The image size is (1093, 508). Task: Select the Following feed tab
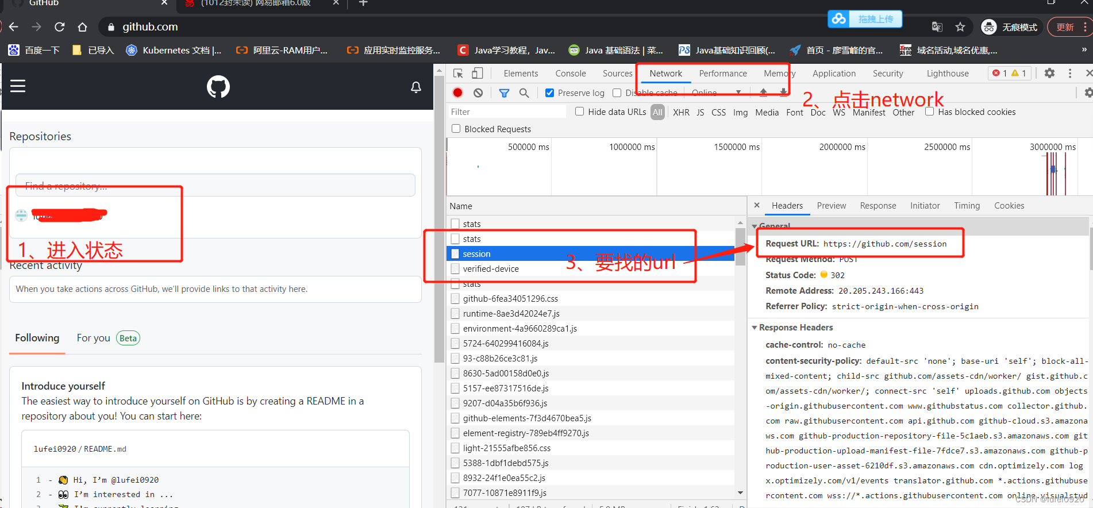point(37,338)
